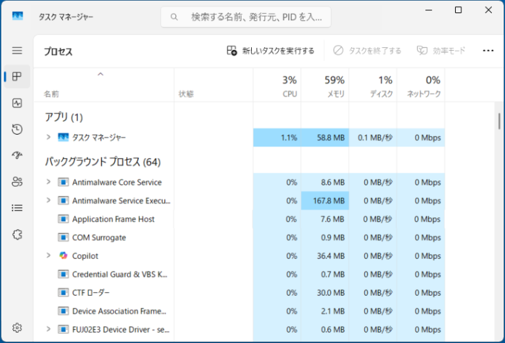505x343 pixels.
Task: Open the Services puzzle icon in sidebar
Action: point(17,235)
